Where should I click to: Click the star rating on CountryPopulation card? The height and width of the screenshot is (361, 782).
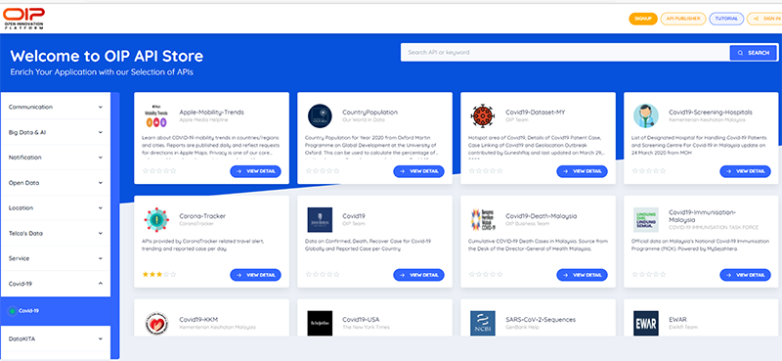(x=323, y=171)
